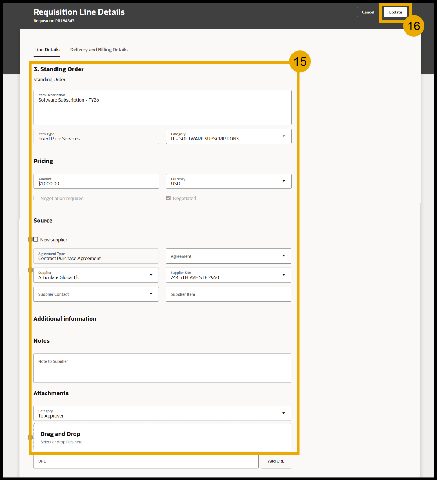437x480 pixels.
Task: Click the Pricing section heading
Action: (x=43, y=161)
